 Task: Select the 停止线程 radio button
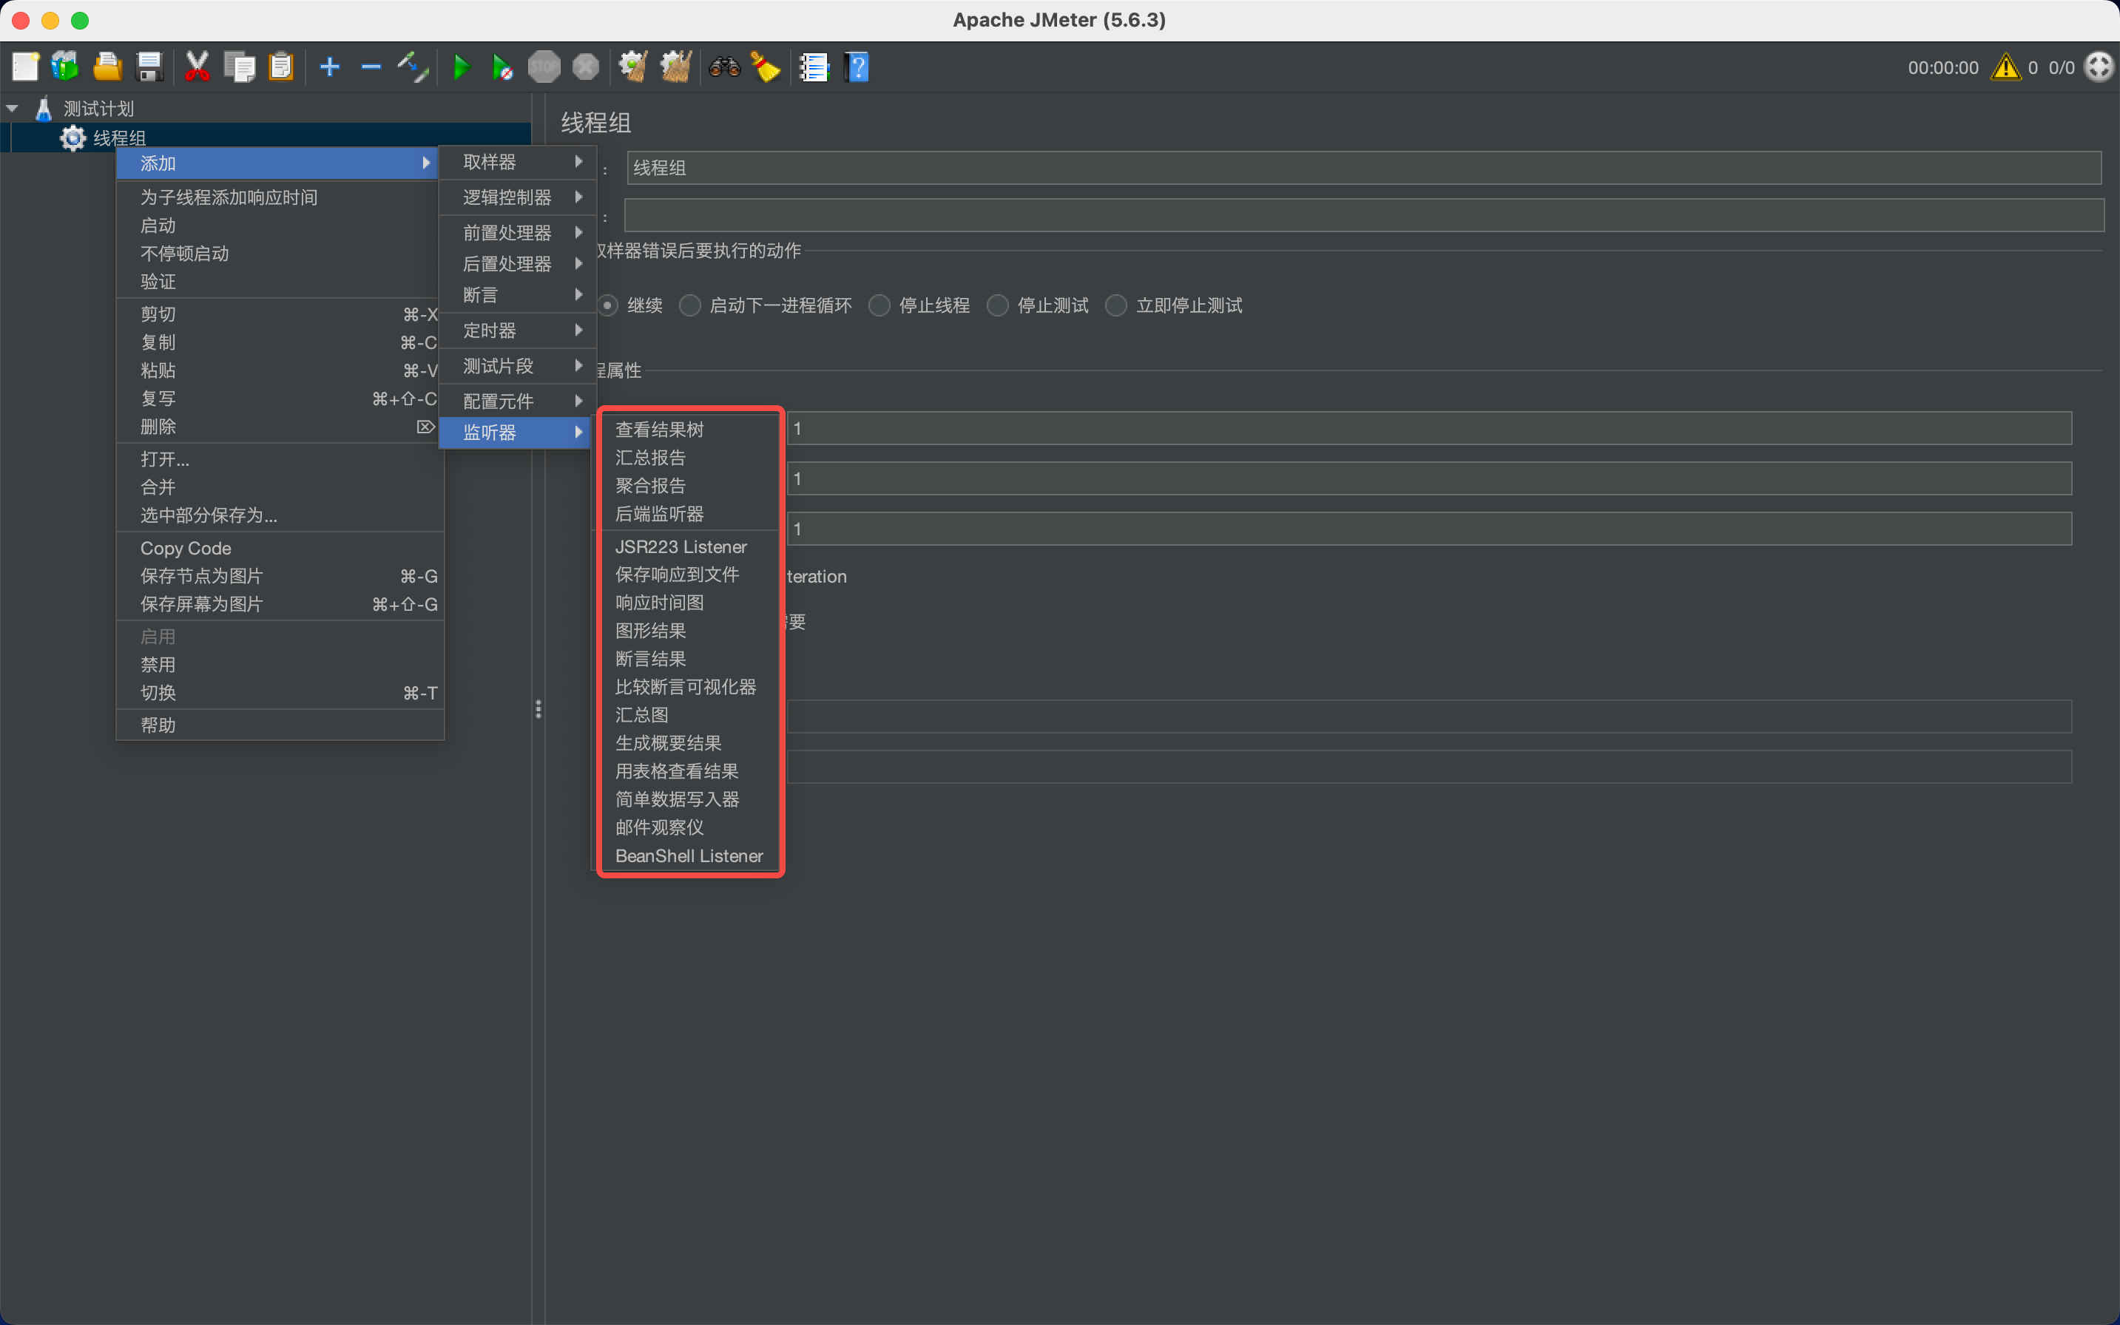pyautogui.click(x=880, y=305)
